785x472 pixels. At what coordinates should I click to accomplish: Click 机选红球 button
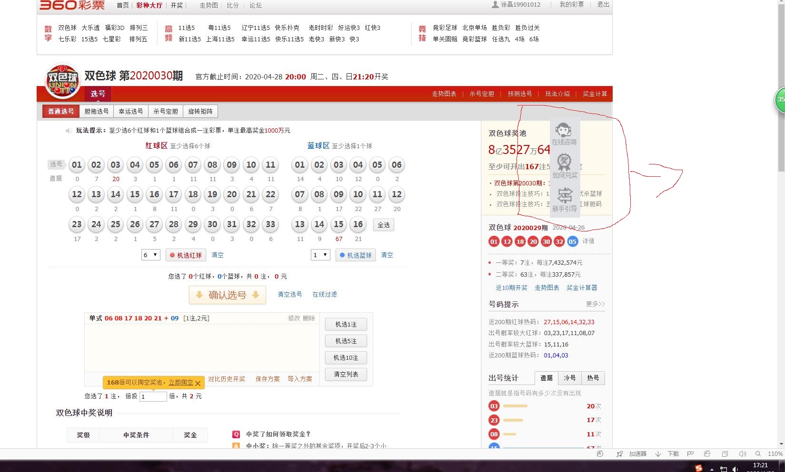pyautogui.click(x=186, y=255)
